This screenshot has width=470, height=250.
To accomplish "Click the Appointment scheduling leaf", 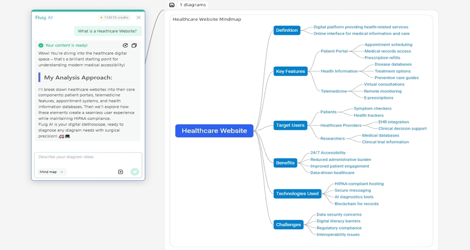I will [x=388, y=45].
